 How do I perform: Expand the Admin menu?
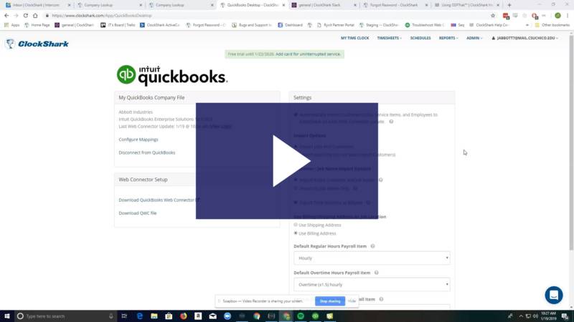[474, 38]
